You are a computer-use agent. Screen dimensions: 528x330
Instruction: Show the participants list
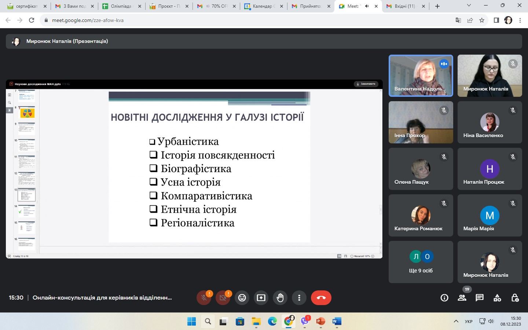[462, 298]
